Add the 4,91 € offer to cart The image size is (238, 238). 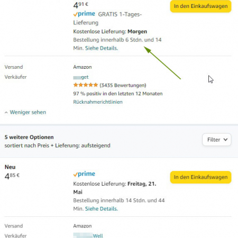[x=200, y=6]
